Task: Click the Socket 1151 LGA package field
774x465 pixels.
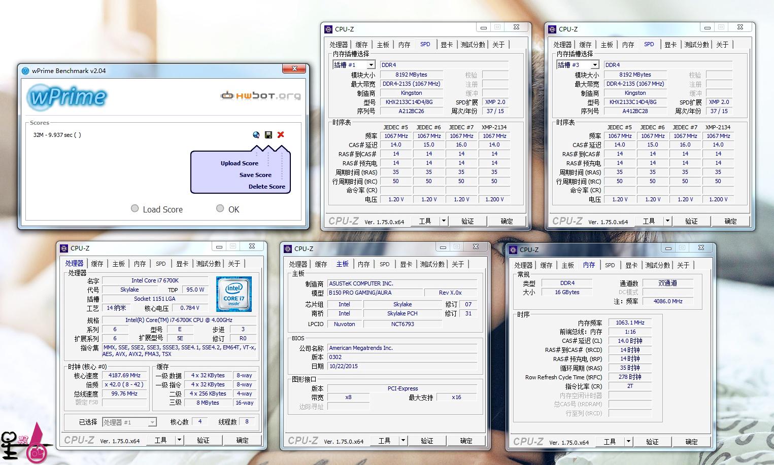Action: point(155,299)
